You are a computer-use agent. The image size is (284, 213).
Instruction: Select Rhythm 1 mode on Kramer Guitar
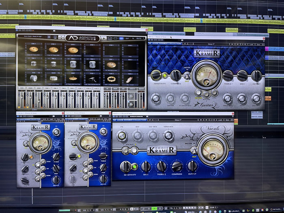198,93
